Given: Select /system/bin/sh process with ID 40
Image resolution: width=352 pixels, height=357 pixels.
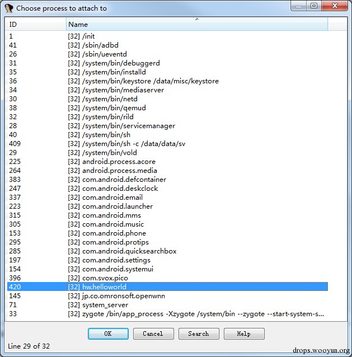Looking at the screenshot, I should pyautogui.click(x=167, y=134).
